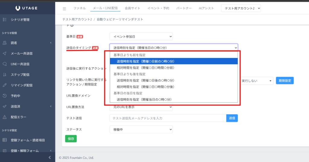Click the green 保存 button
Screen dimensions: 309x162
[71, 139]
